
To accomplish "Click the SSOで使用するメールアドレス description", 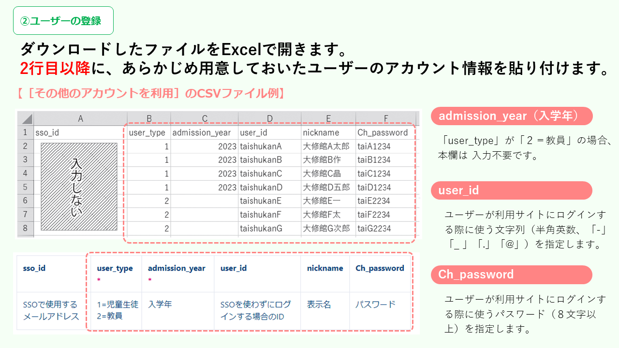I will point(51,311).
